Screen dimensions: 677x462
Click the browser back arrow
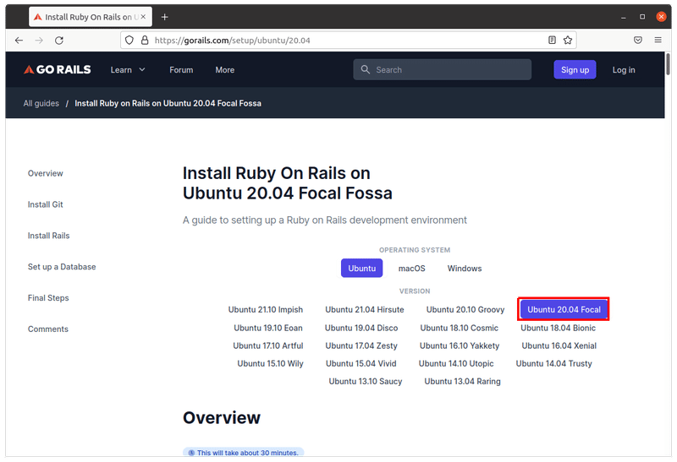point(19,40)
